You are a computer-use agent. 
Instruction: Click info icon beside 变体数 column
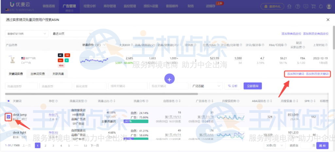point(195,45)
